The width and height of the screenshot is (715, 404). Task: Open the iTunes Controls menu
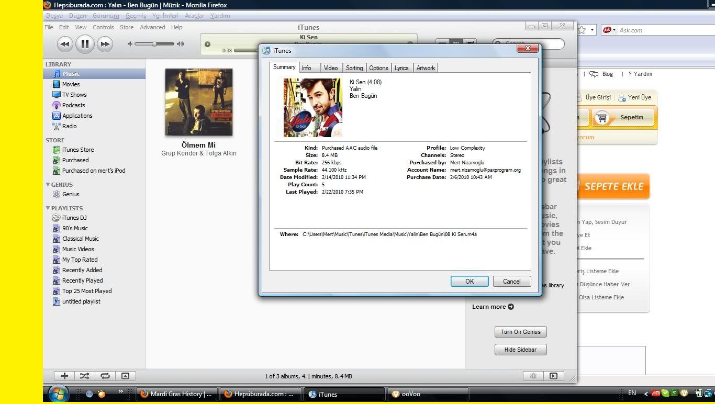(103, 27)
